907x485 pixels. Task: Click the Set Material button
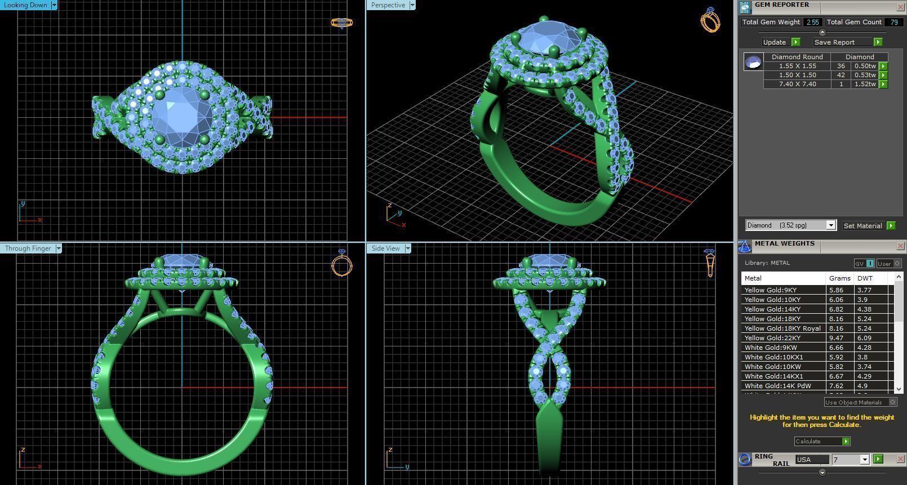coord(862,225)
